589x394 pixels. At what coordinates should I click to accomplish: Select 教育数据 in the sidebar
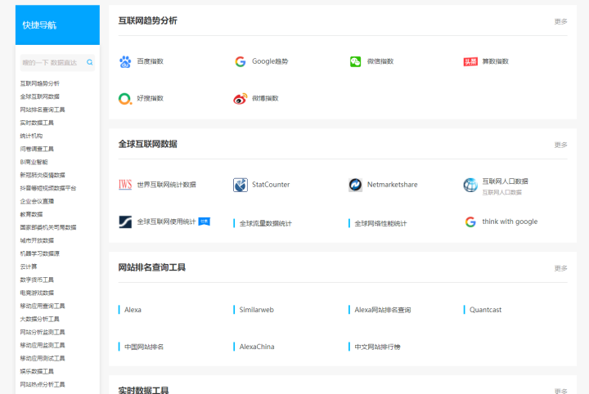click(31, 214)
